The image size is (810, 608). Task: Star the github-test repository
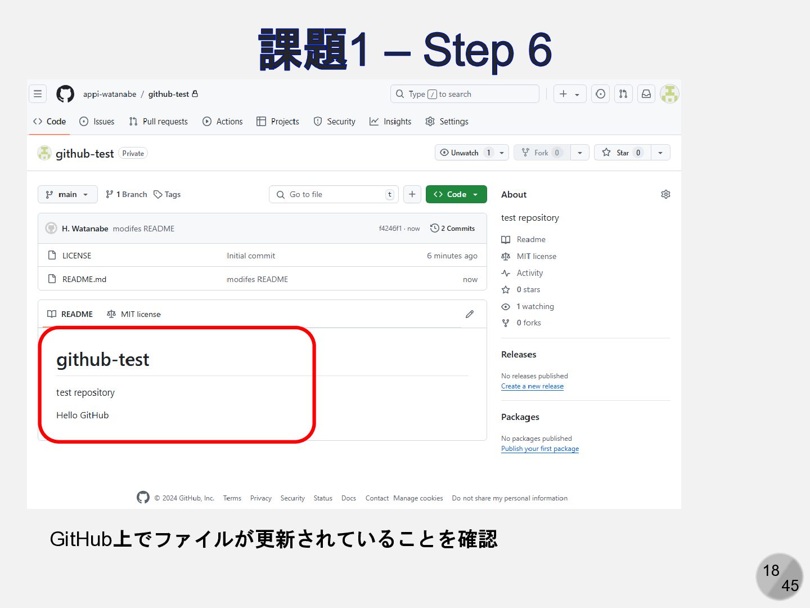[x=623, y=153]
